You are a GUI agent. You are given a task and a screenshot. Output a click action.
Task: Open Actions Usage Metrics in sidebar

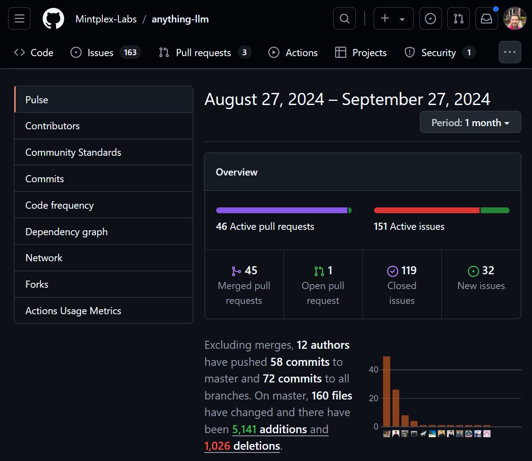104,311
